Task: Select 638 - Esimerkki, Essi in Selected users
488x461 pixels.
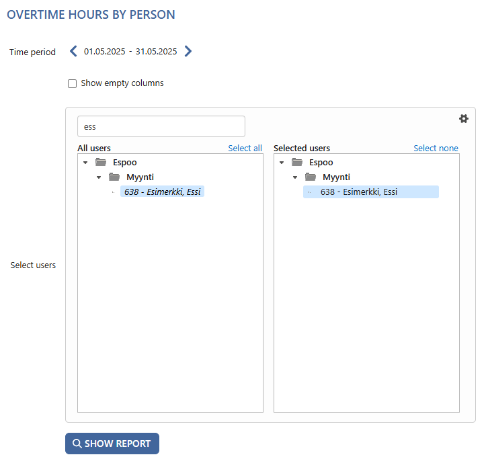Action: coord(371,192)
